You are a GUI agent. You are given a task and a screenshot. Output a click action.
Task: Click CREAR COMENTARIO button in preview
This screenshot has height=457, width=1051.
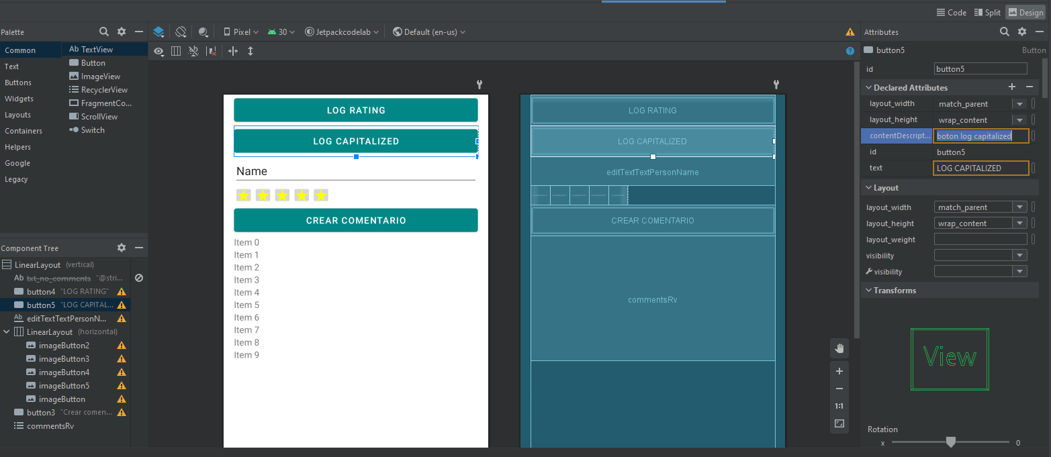point(356,220)
